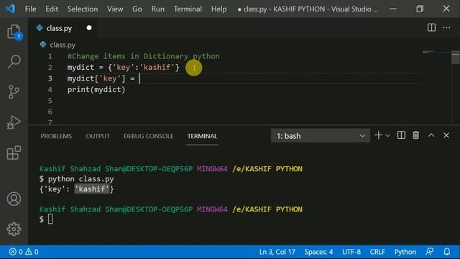Open the Terminal menu
The width and height of the screenshot is (460, 259).
click(188, 9)
